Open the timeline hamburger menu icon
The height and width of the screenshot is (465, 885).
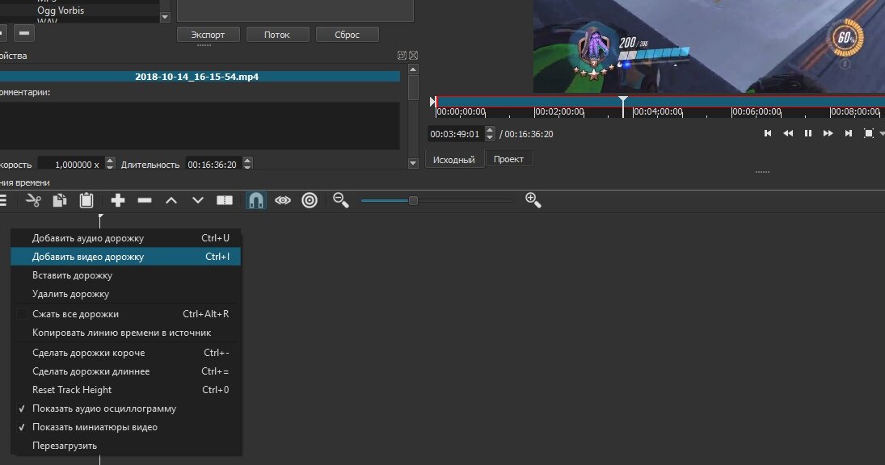tap(2, 200)
